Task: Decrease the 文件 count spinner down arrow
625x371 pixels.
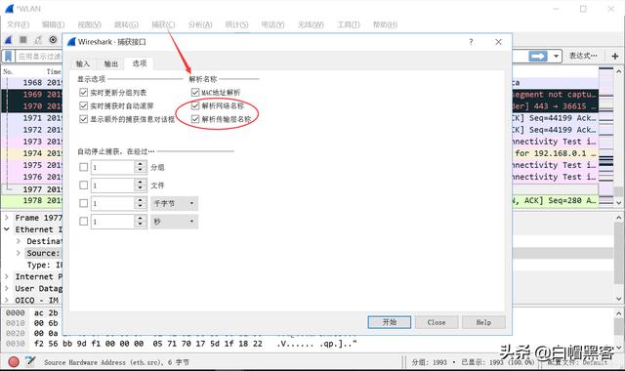Action: pyautogui.click(x=140, y=188)
